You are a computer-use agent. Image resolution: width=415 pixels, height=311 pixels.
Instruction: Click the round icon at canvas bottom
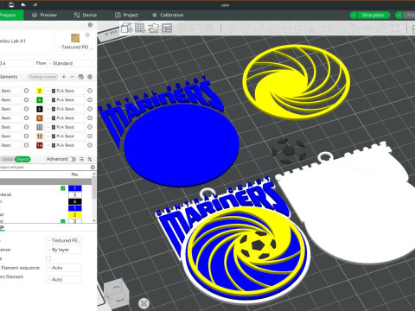coord(144,303)
